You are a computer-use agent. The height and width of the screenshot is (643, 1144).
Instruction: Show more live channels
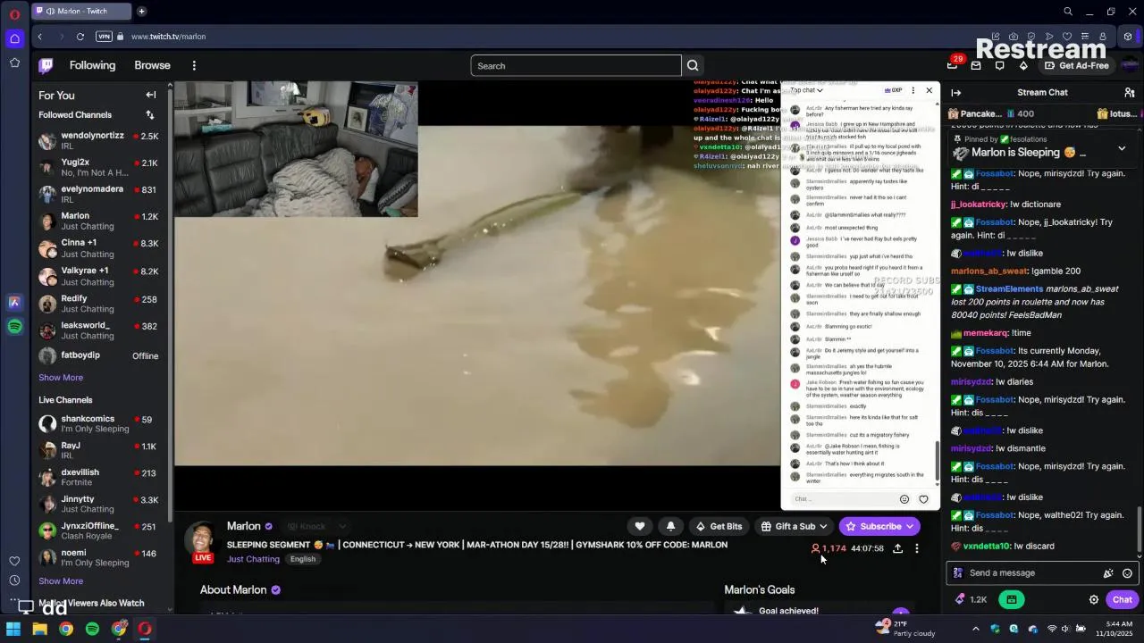61,581
